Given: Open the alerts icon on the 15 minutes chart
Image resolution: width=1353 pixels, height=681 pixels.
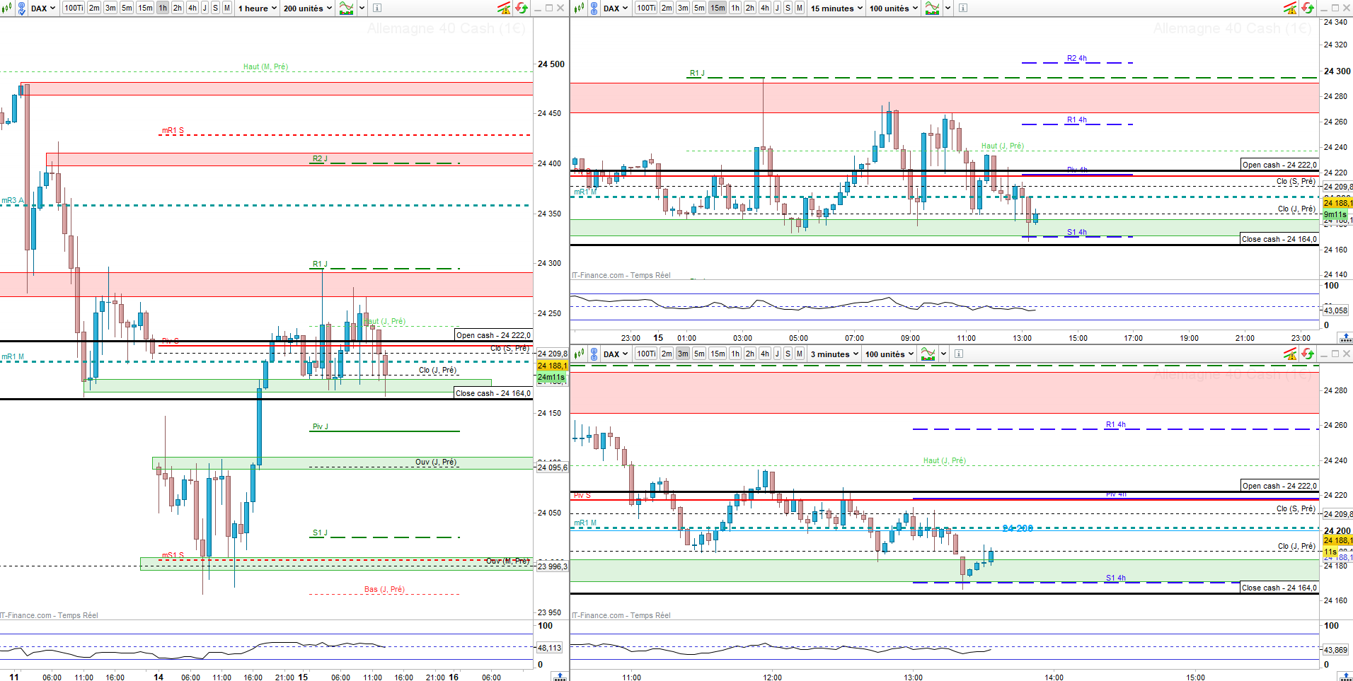Looking at the screenshot, I should [x=1290, y=8].
